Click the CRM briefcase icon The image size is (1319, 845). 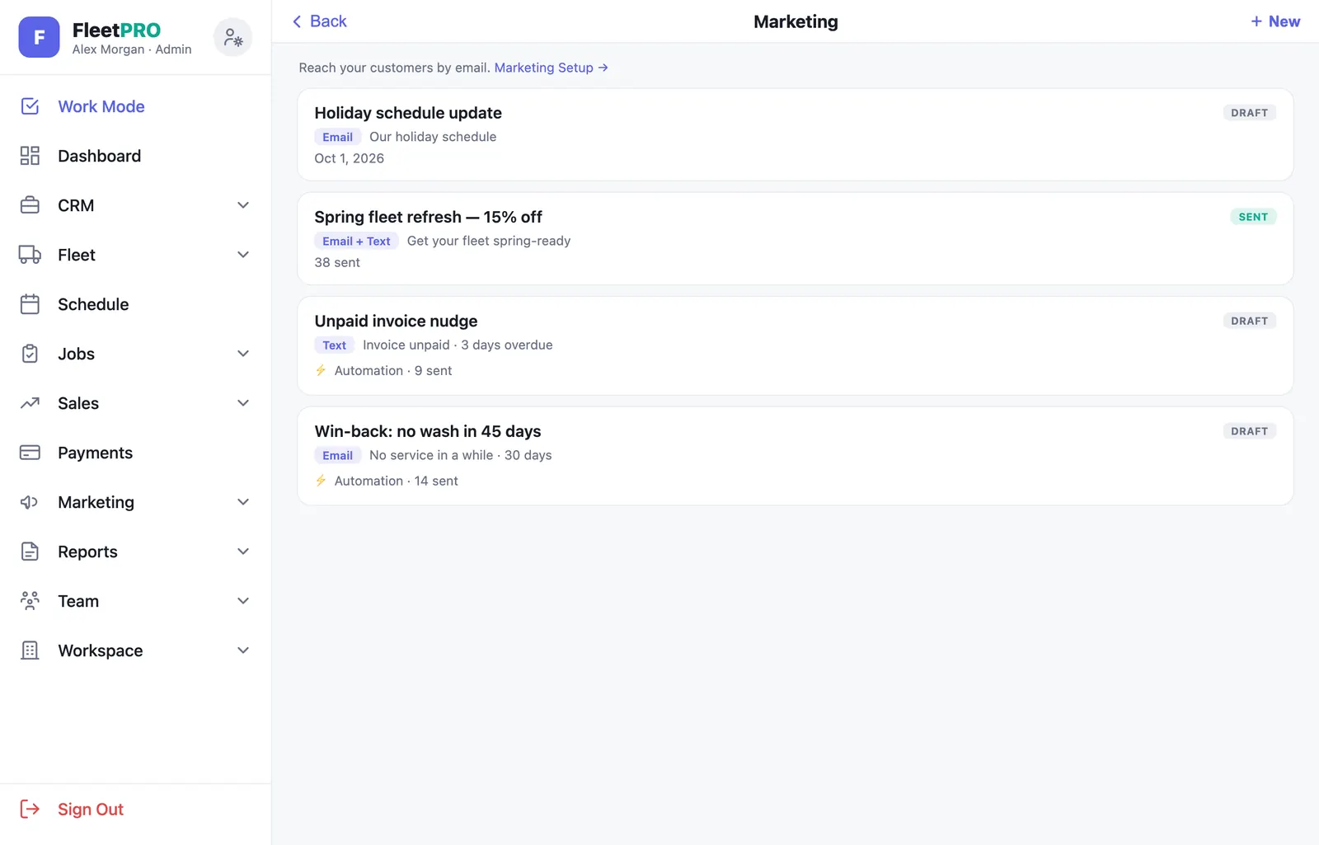click(x=30, y=205)
